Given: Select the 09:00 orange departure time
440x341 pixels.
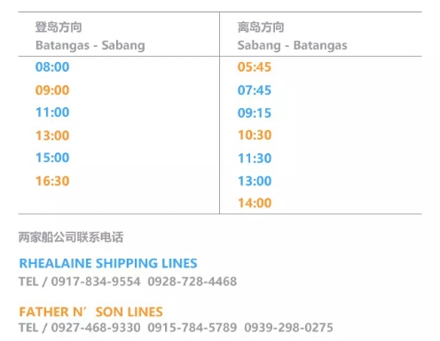Looking at the screenshot, I should click(52, 90).
